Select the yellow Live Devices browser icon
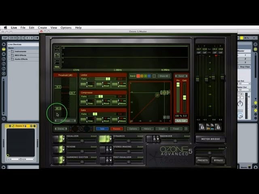Viewport: 259px width, 194px height. point(4,49)
